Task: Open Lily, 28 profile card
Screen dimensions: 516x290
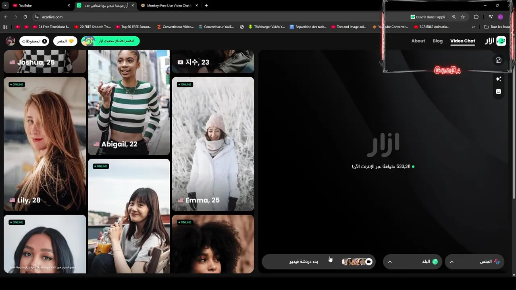Action: coord(45,144)
